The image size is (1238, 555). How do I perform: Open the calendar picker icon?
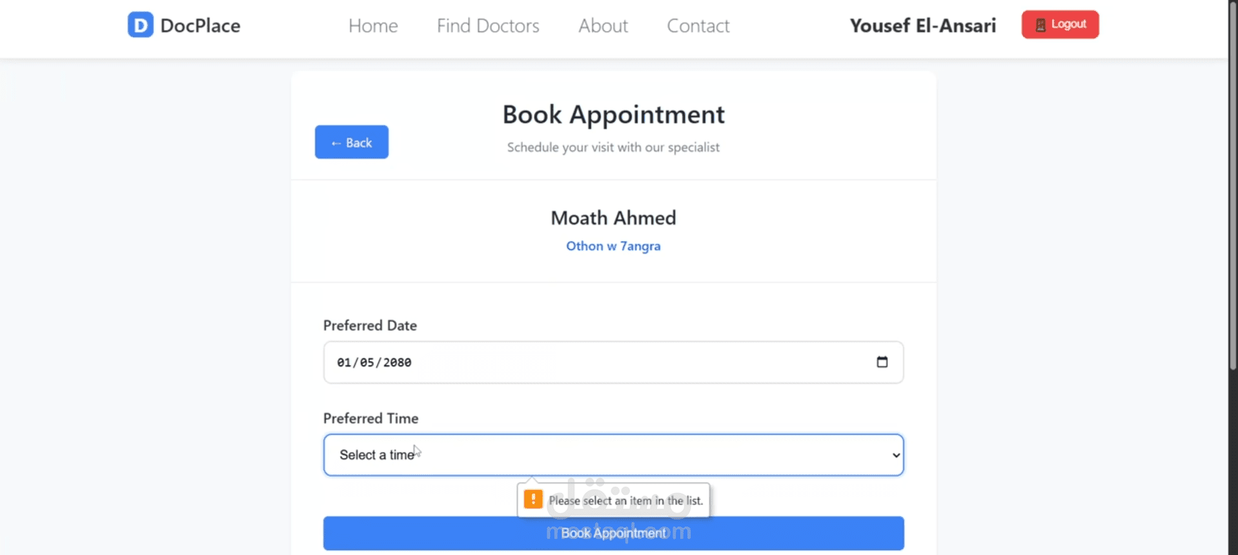coord(882,362)
